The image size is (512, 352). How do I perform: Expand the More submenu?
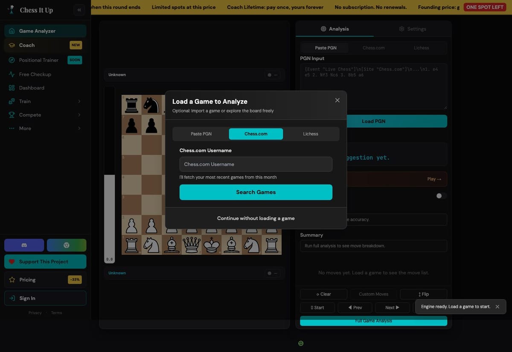[45, 128]
